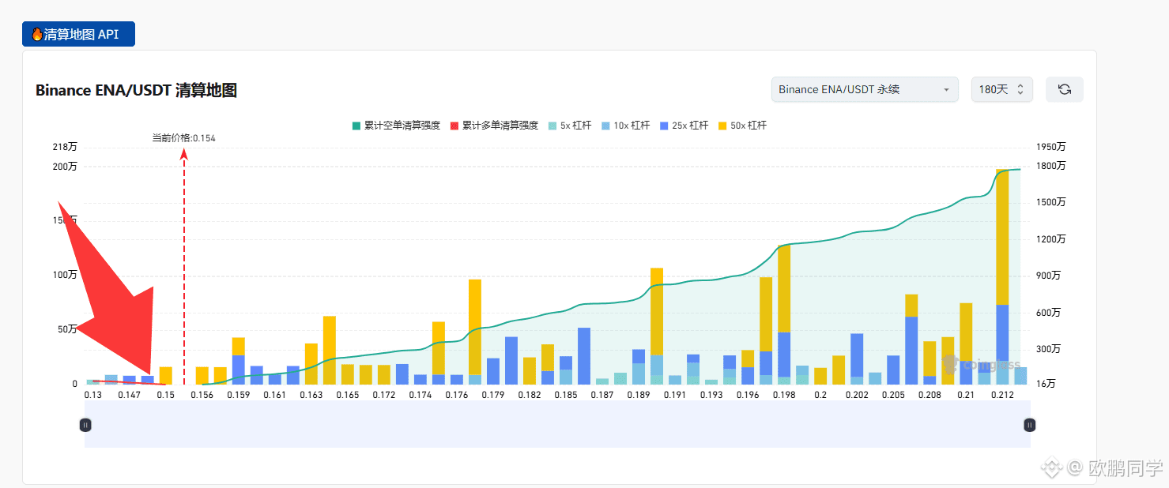Click the up chevron on the 180天 selector

pos(1020,85)
